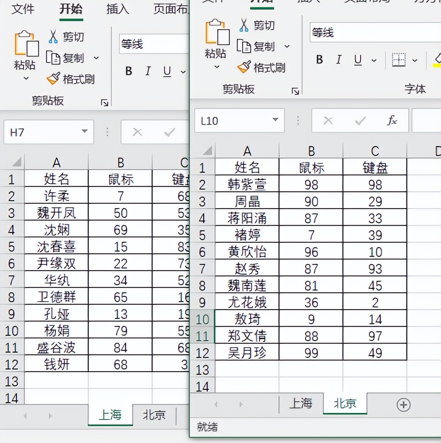This screenshot has width=441, height=443.
Task: Click next sheet arrow in left window
Action: coord(50,416)
